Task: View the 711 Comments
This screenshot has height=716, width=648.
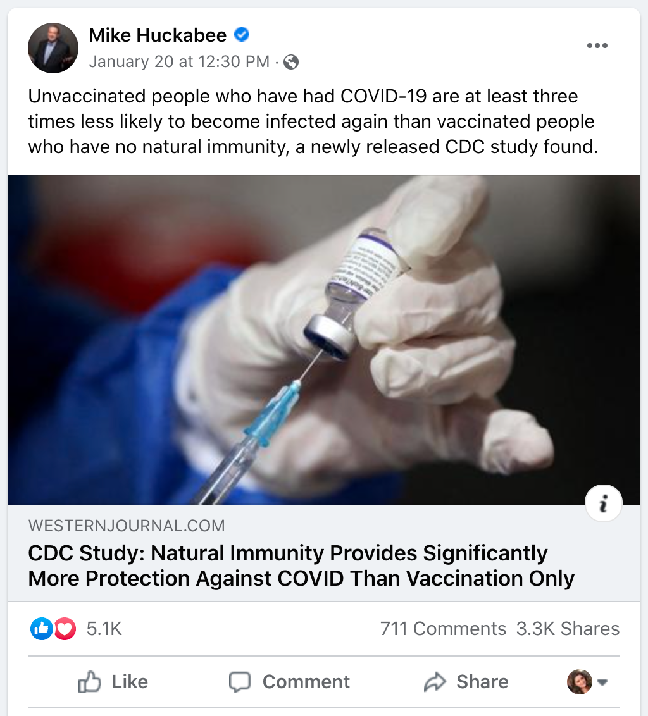Action: tap(443, 629)
